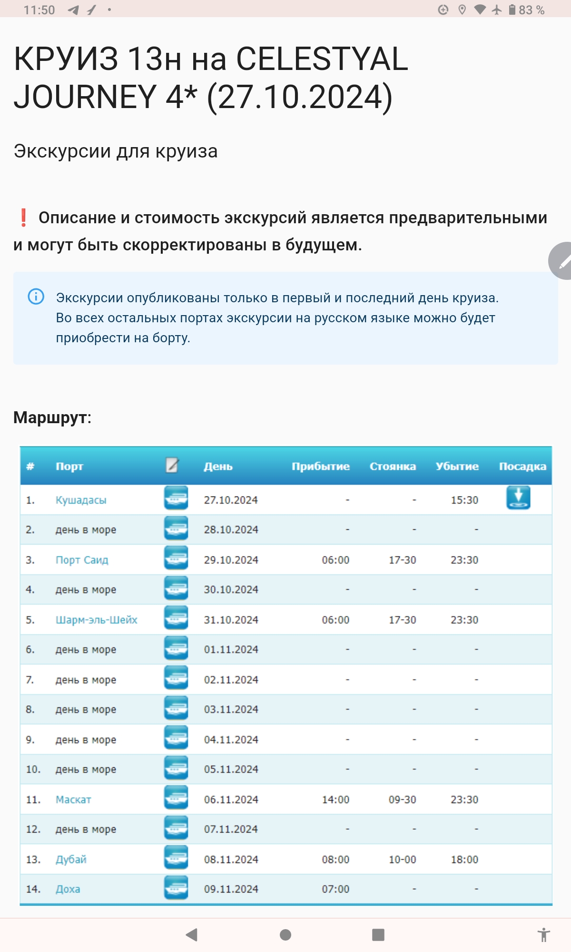Select the date 31.10.2024 cell
The image size is (571, 952).
coord(231,620)
